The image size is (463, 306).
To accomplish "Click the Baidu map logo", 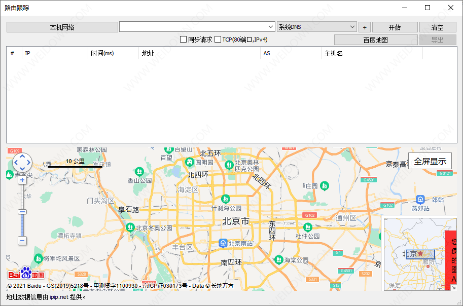I will click(x=26, y=273).
